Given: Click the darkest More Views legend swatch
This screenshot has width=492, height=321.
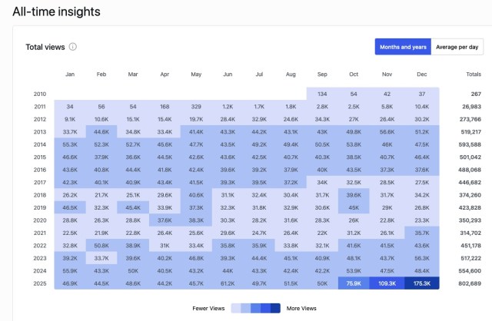Looking at the screenshot, I should [274, 308].
